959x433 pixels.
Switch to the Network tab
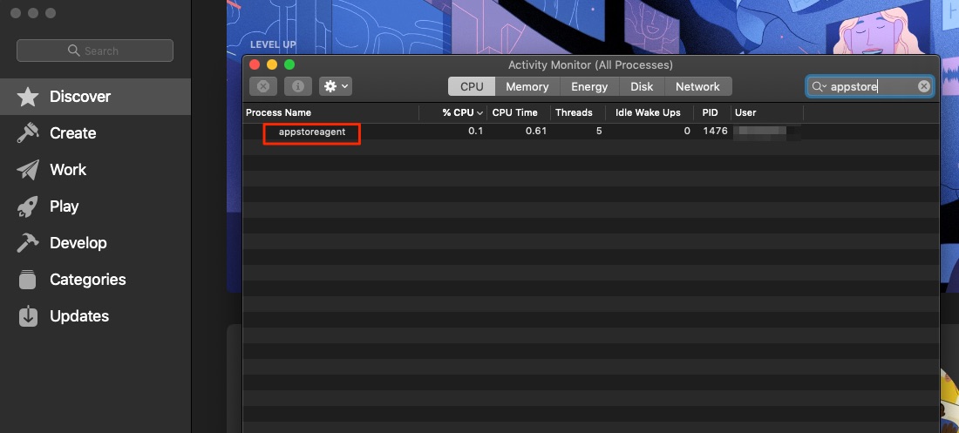[697, 87]
